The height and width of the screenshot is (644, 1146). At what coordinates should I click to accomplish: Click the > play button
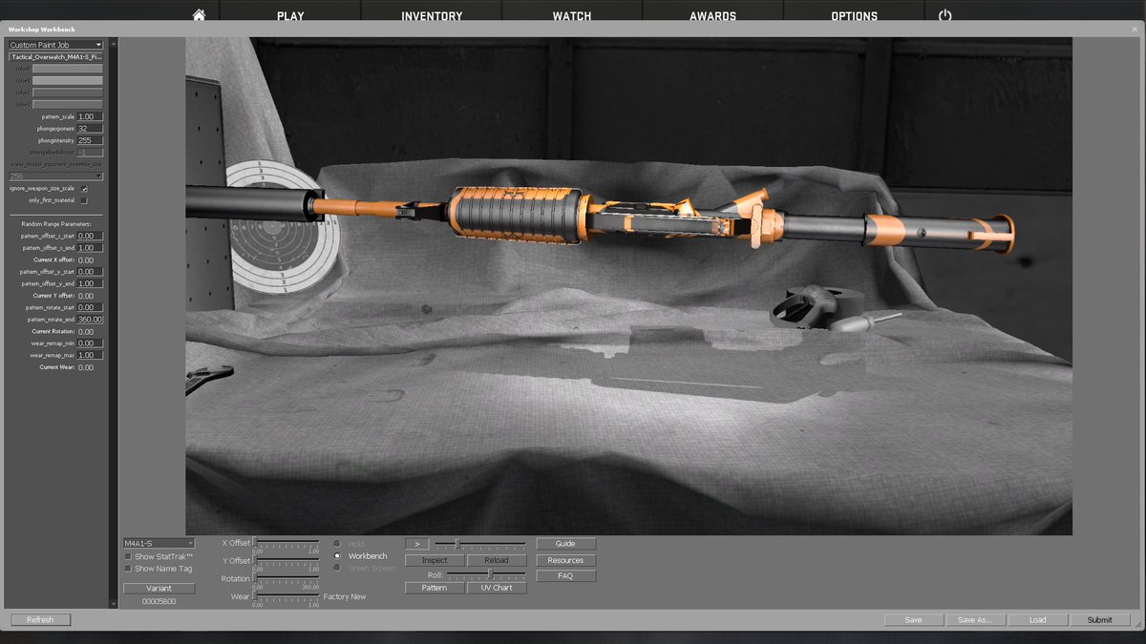416,544
